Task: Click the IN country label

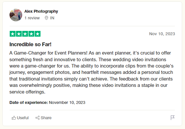Action: tap(52, 18)
